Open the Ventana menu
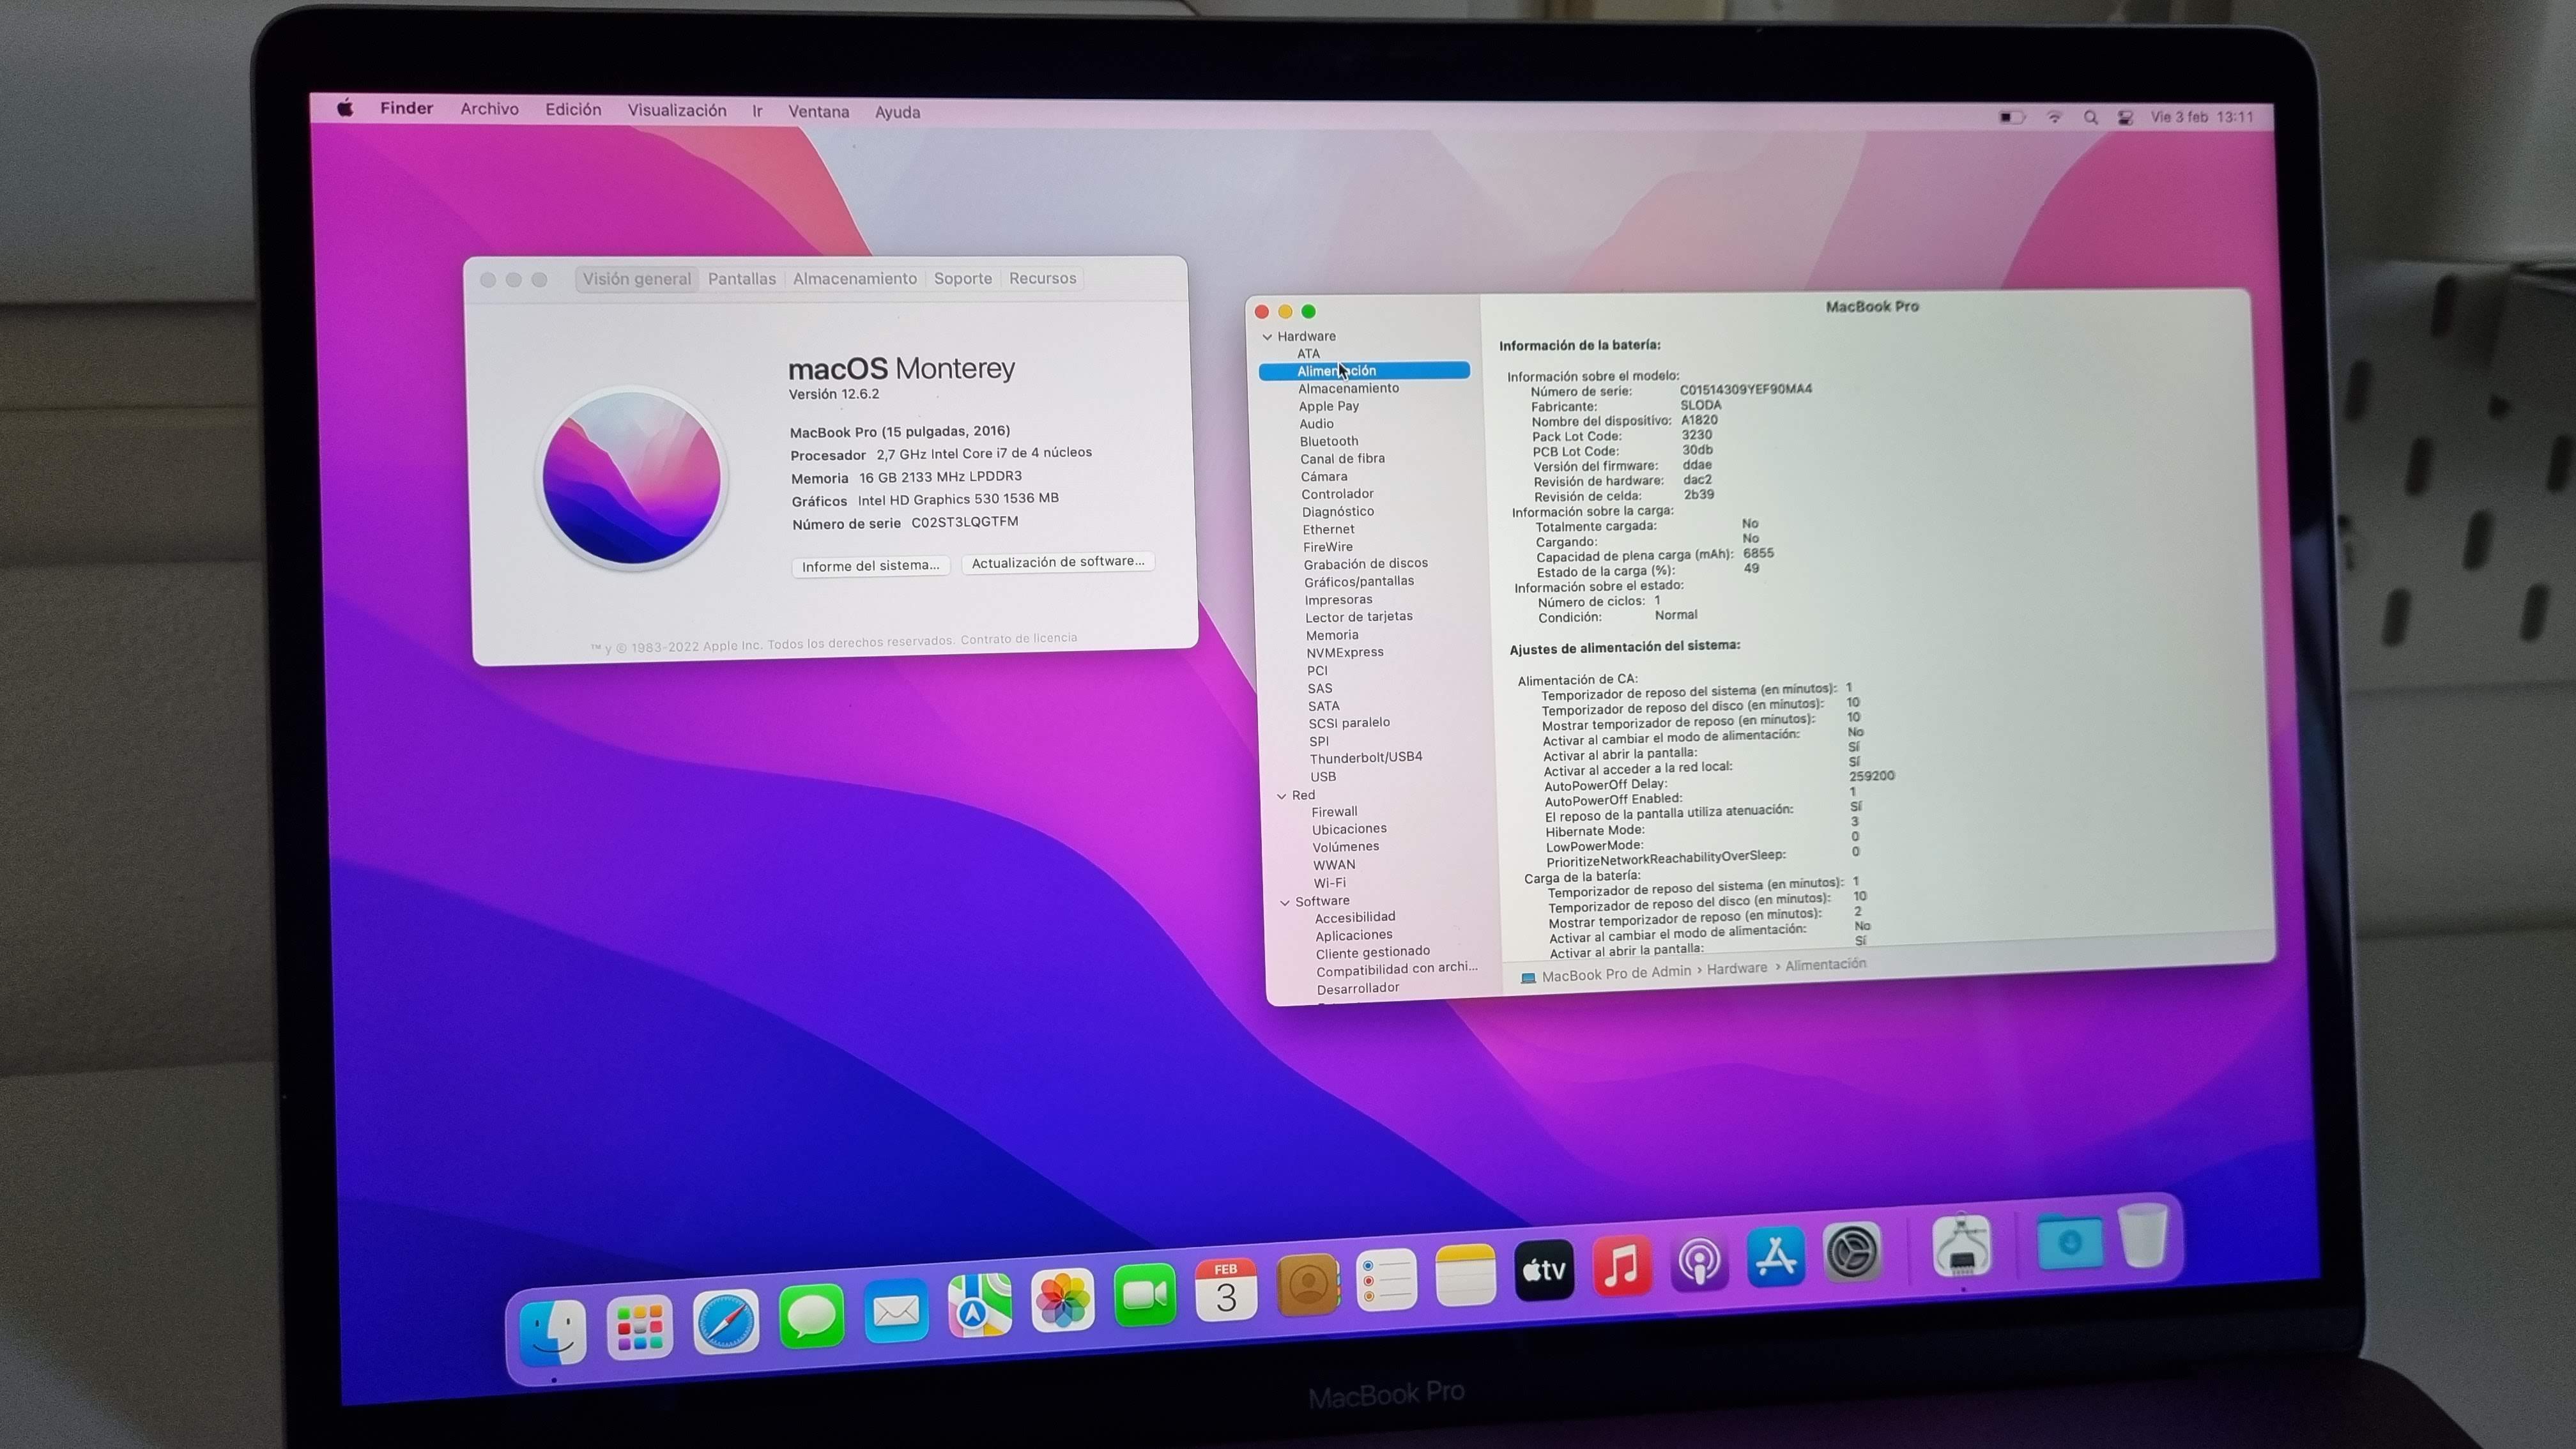The width and height of the screenshot is (2576, 1449). (818, 111)
